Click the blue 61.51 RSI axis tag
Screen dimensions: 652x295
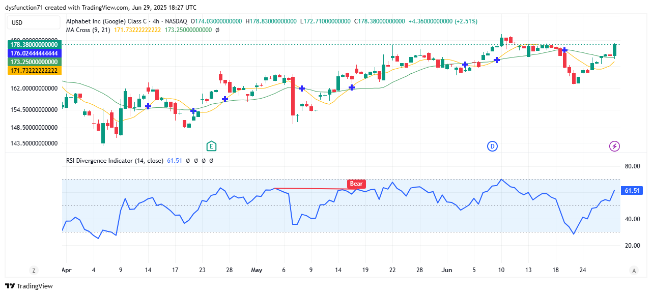pos(632,191)
